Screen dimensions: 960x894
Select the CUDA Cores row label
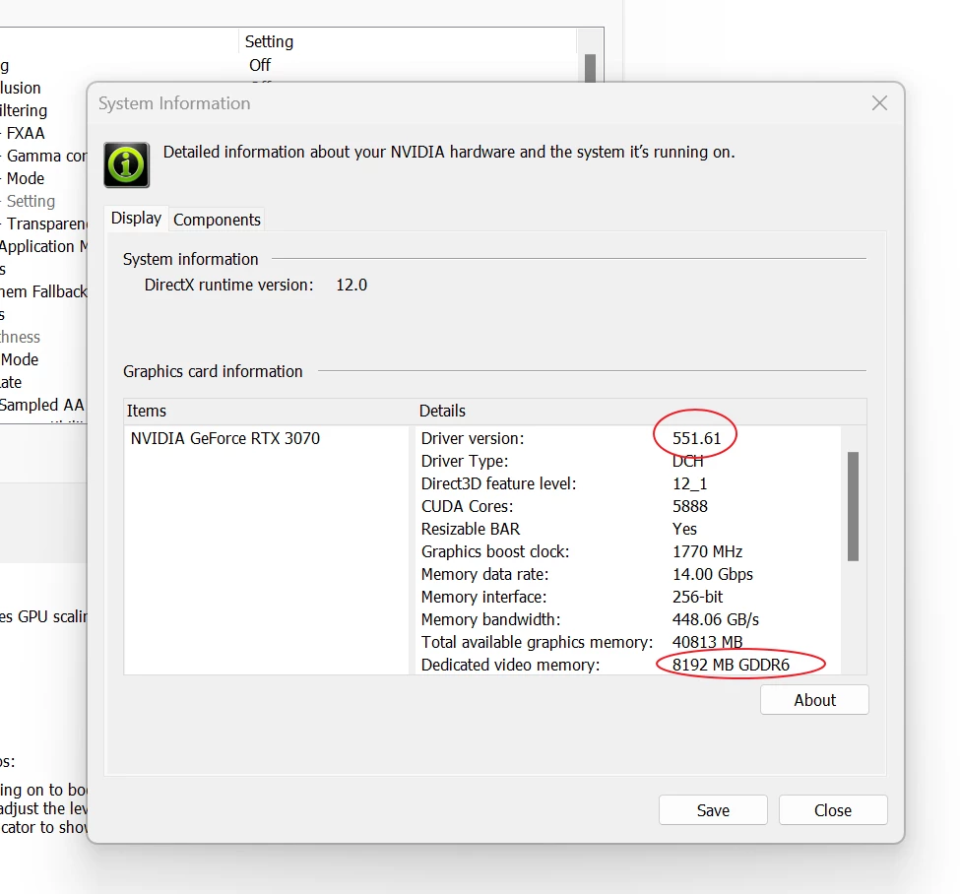click(467, 506)
